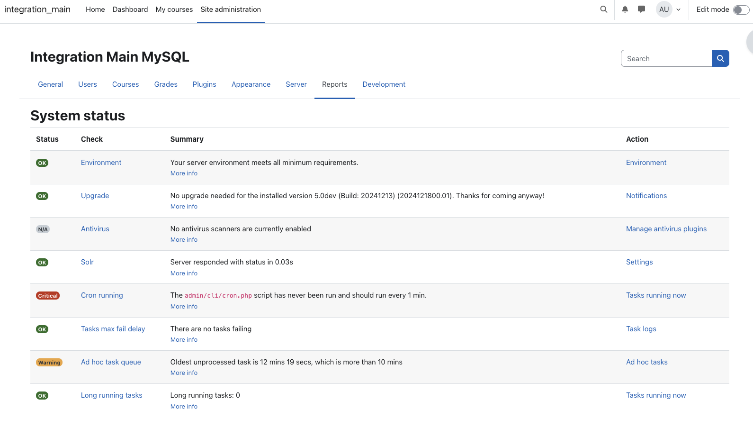Open the Long running tasks check
The image size is (753, 437).
[111, 395]
